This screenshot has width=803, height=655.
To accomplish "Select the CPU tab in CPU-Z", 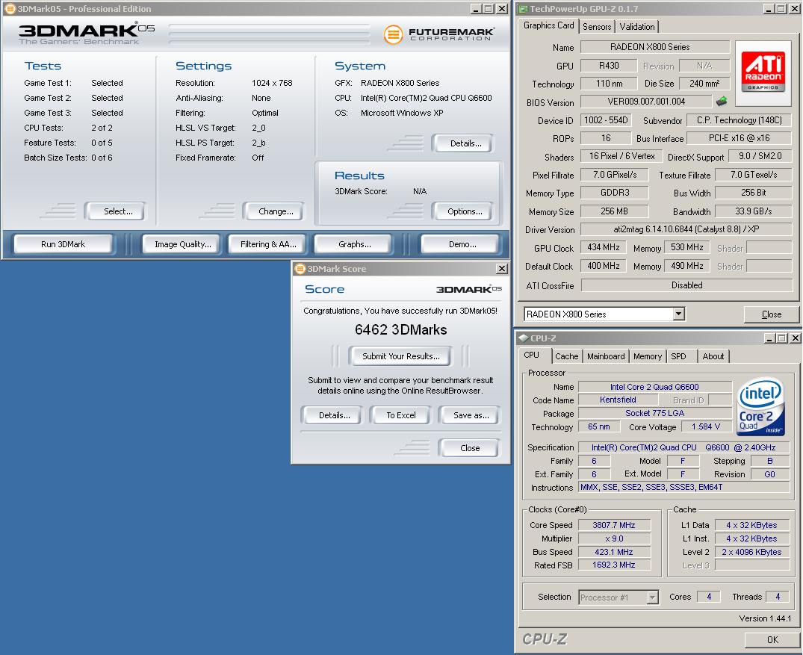I will pyautogui.click(x=532, y=355).
